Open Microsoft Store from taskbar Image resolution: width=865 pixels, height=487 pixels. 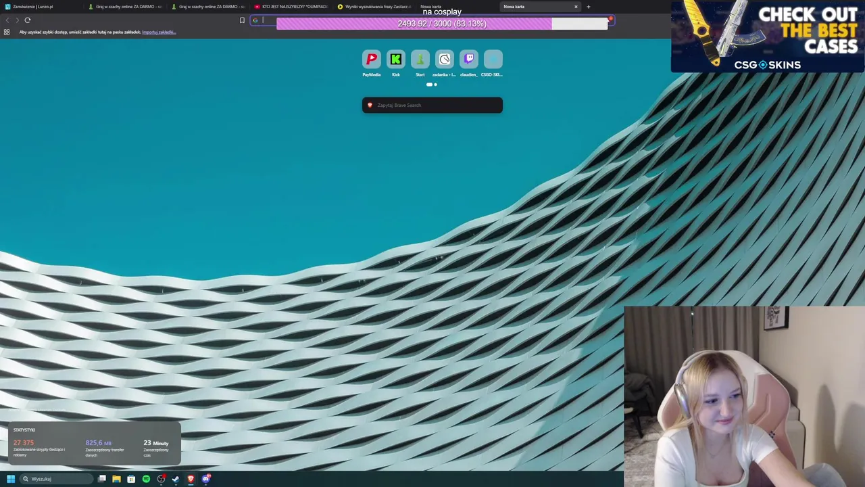tap(131, 479)
